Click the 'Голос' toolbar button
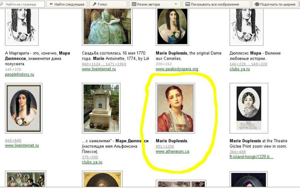 pyautogui.click(x=108, y=4)
